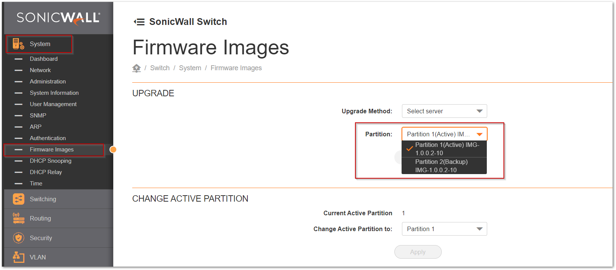Click the orange sidebar handle dot
The height and width of the screenshot is (270, 616).
[113, 150]
